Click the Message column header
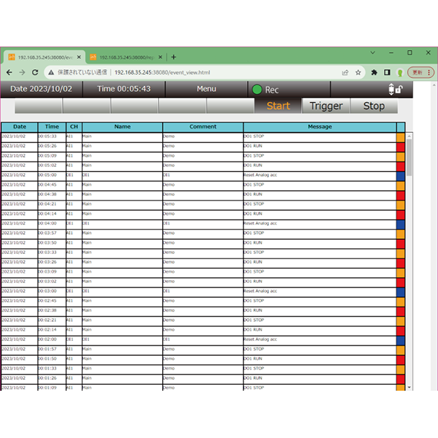Image resolution: width=438 pixels, height=438 pixels. click(320, 127)
